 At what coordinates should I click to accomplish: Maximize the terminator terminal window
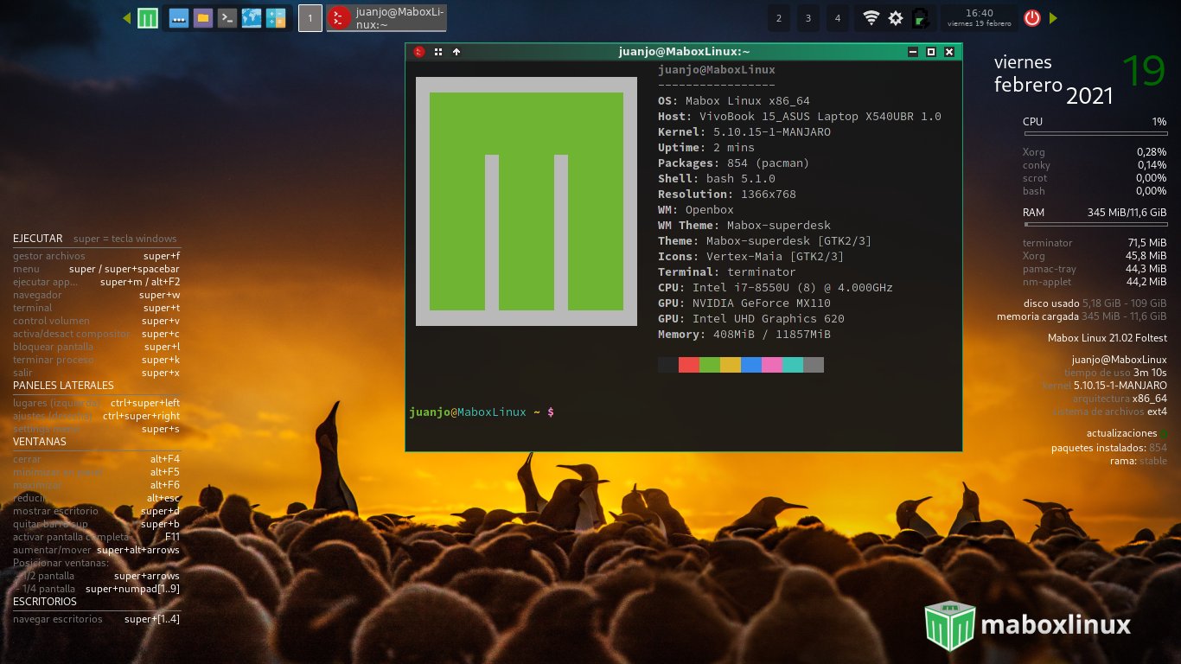click(x=931, y=52)
